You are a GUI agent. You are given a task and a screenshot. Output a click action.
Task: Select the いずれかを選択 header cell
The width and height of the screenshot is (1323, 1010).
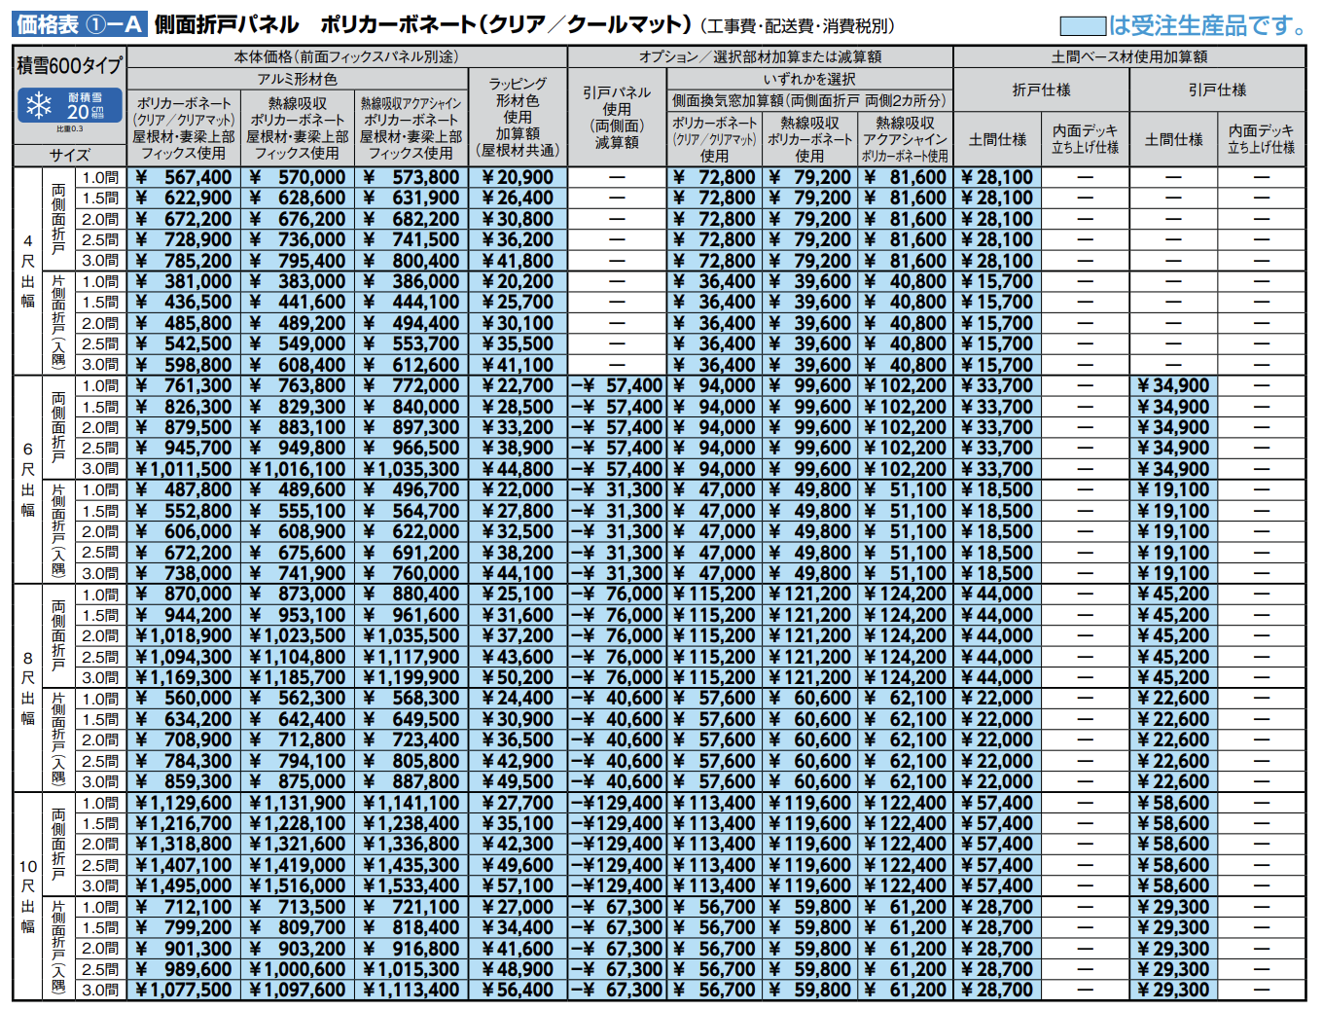(809, 79)
